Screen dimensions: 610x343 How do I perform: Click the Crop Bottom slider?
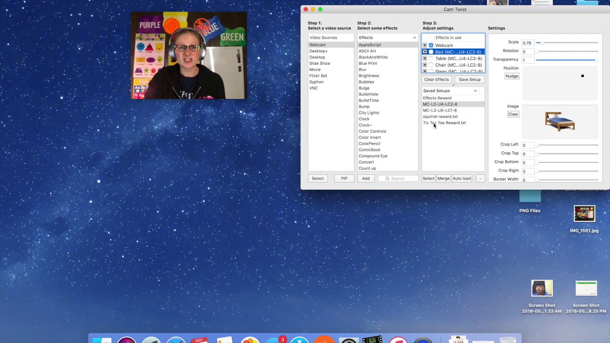(567, 162)
